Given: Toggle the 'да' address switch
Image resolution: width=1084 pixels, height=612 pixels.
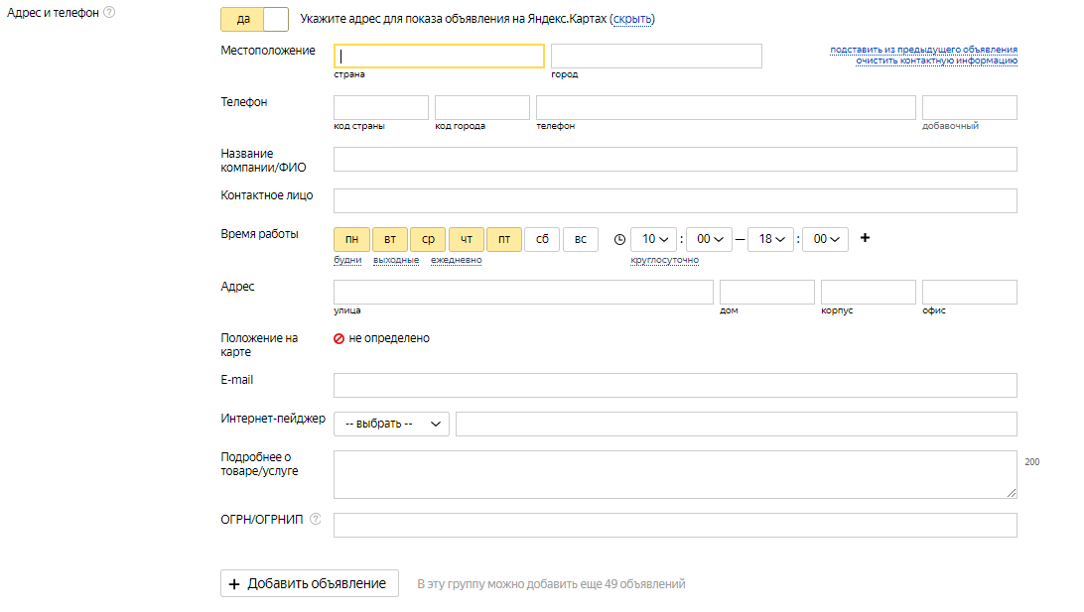Looking at the screenshot, I should click(253, 19).
